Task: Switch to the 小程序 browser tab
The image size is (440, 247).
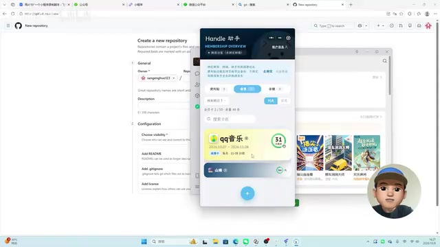Action: tap(153, 5)
